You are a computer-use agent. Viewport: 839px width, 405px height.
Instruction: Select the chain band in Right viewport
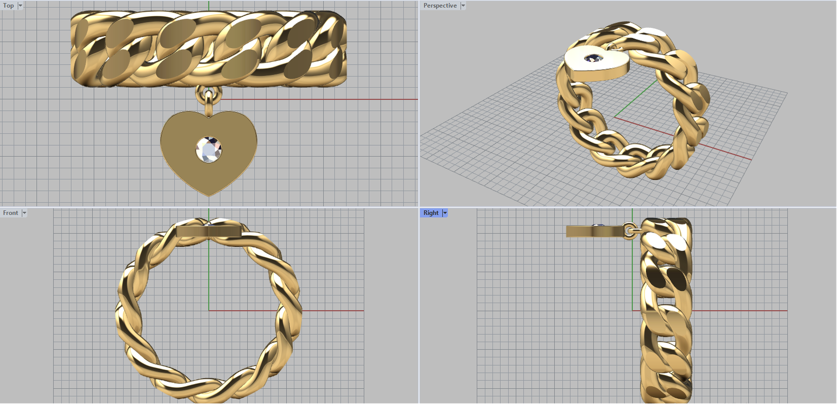[x=666, y=311]
